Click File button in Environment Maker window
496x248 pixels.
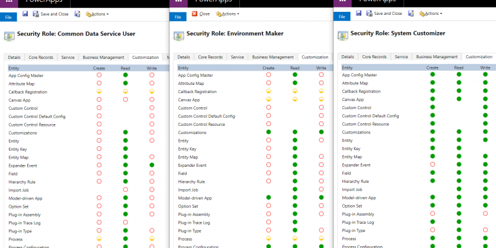point(178,17)
